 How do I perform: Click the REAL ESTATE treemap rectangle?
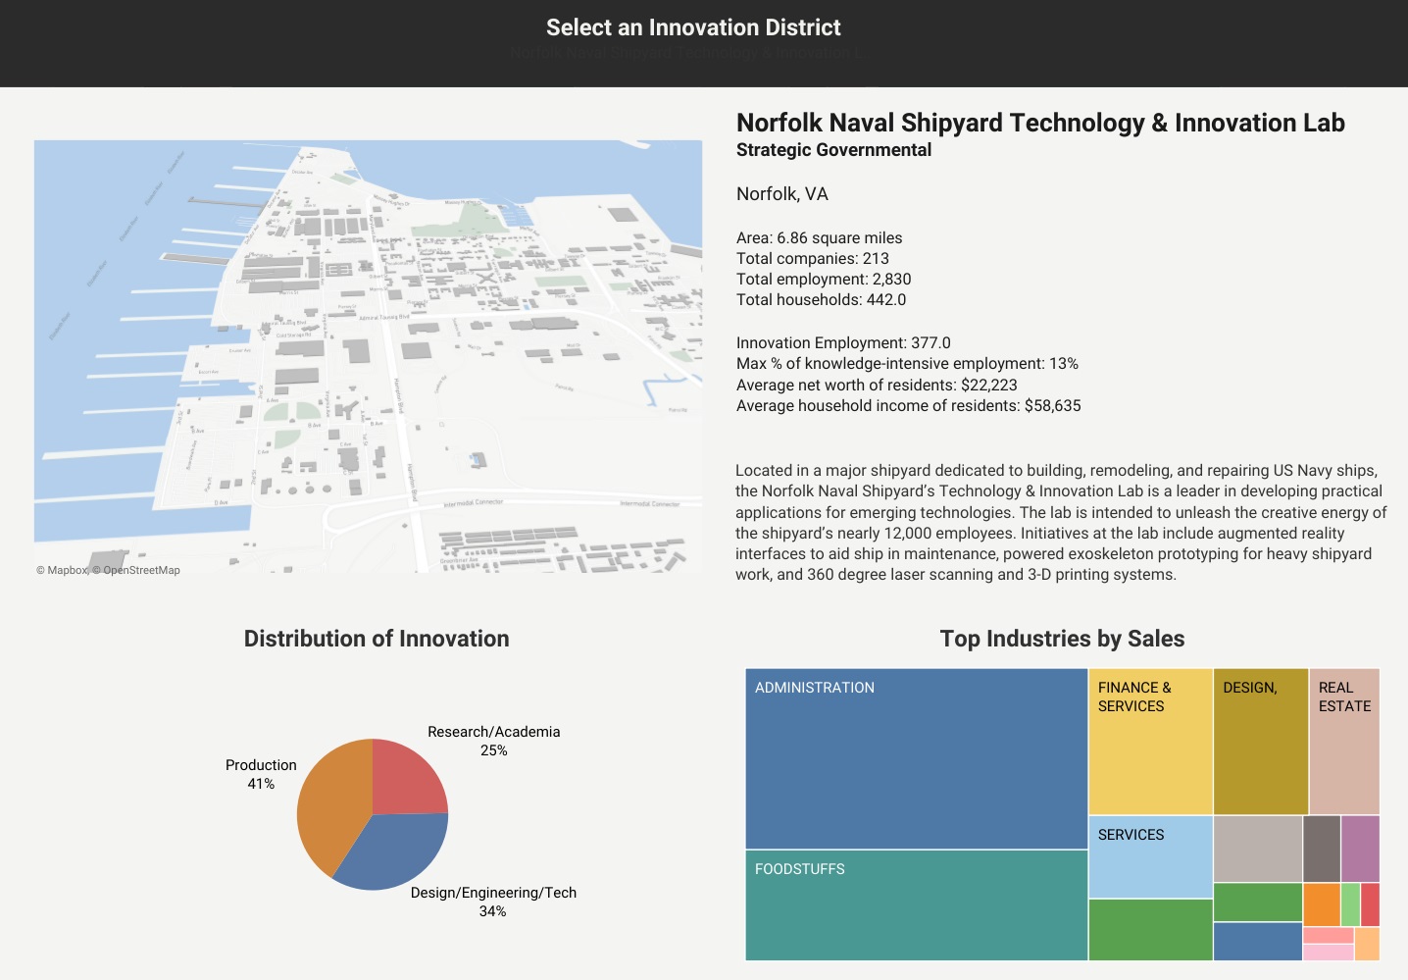tap(1344, 741)
